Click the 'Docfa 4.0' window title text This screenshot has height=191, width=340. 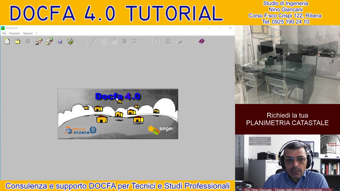coord(12,28)
